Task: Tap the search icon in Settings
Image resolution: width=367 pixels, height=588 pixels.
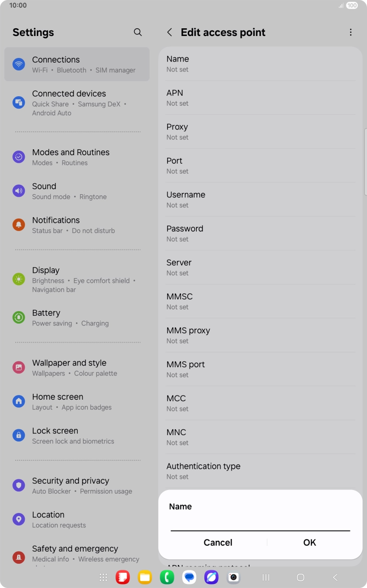Action: pyautogui.click(x=138, y=32)
